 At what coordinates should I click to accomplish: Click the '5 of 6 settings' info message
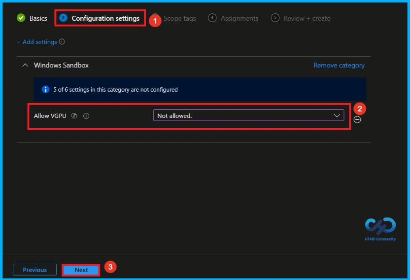pos(116,90)
